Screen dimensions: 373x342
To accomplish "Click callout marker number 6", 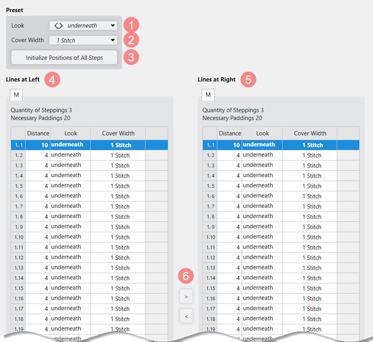I will [x=186, y=277].
